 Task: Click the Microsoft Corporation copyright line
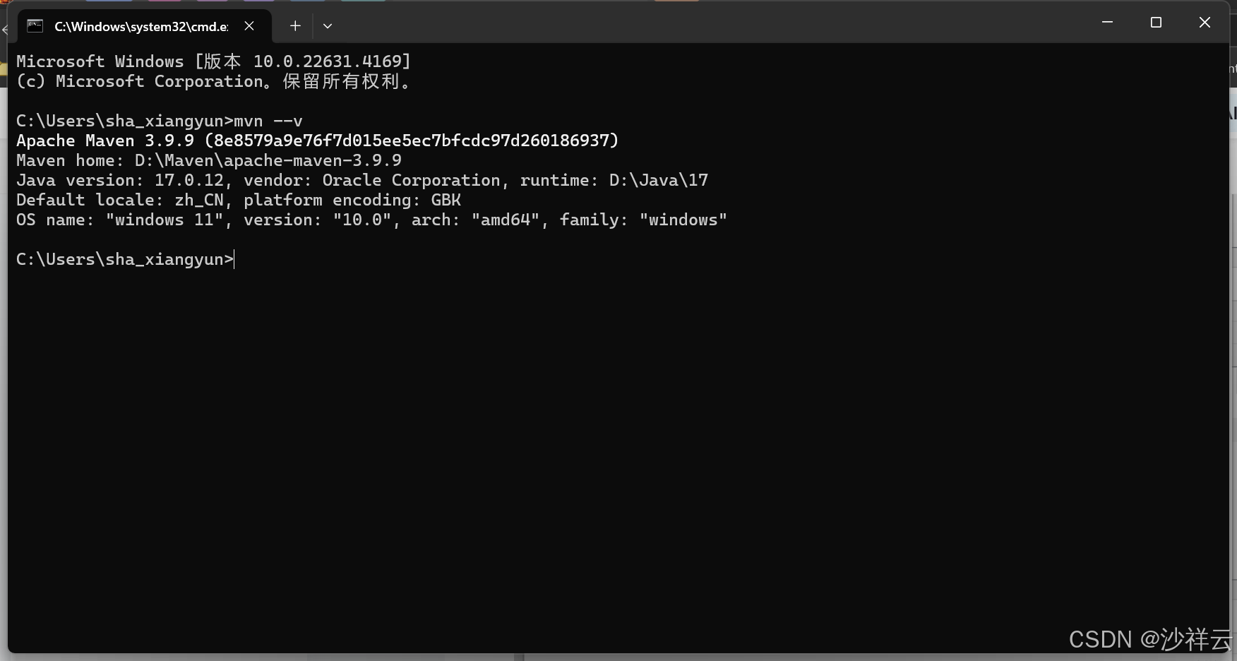pyautogui.click(x=213, y=81)
